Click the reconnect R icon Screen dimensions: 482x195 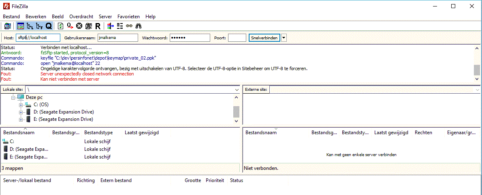point(98,26)
